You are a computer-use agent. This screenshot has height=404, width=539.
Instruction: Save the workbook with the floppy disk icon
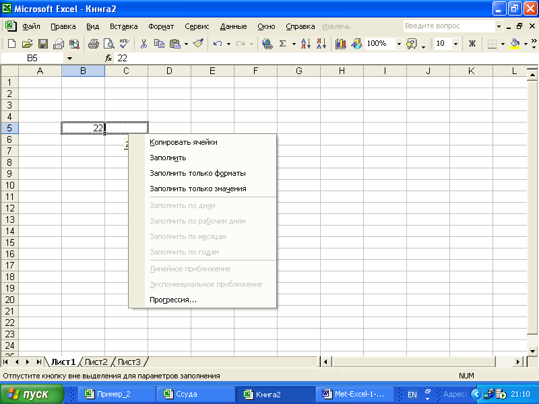tap(43, 44)
